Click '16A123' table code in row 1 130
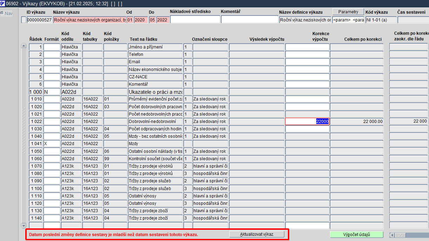This screenshot has height=241, width=429. (x=92, y=211)
